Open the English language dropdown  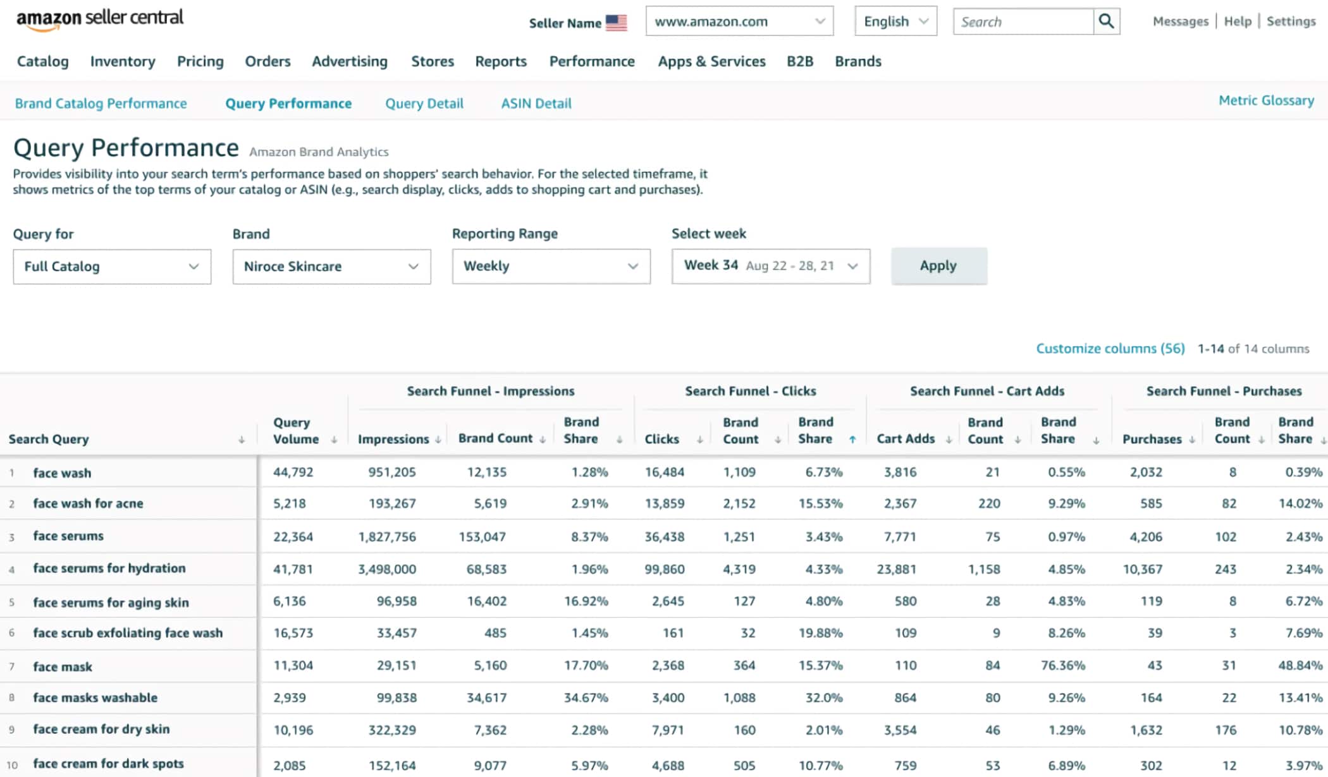(895, 21)
